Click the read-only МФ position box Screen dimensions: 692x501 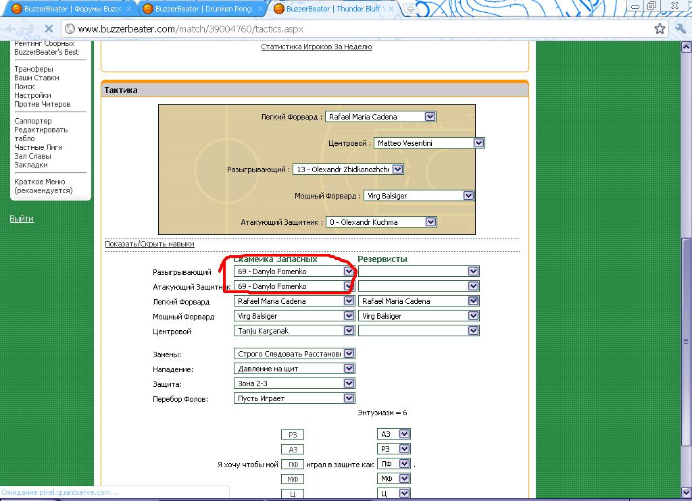click(293, 479)
